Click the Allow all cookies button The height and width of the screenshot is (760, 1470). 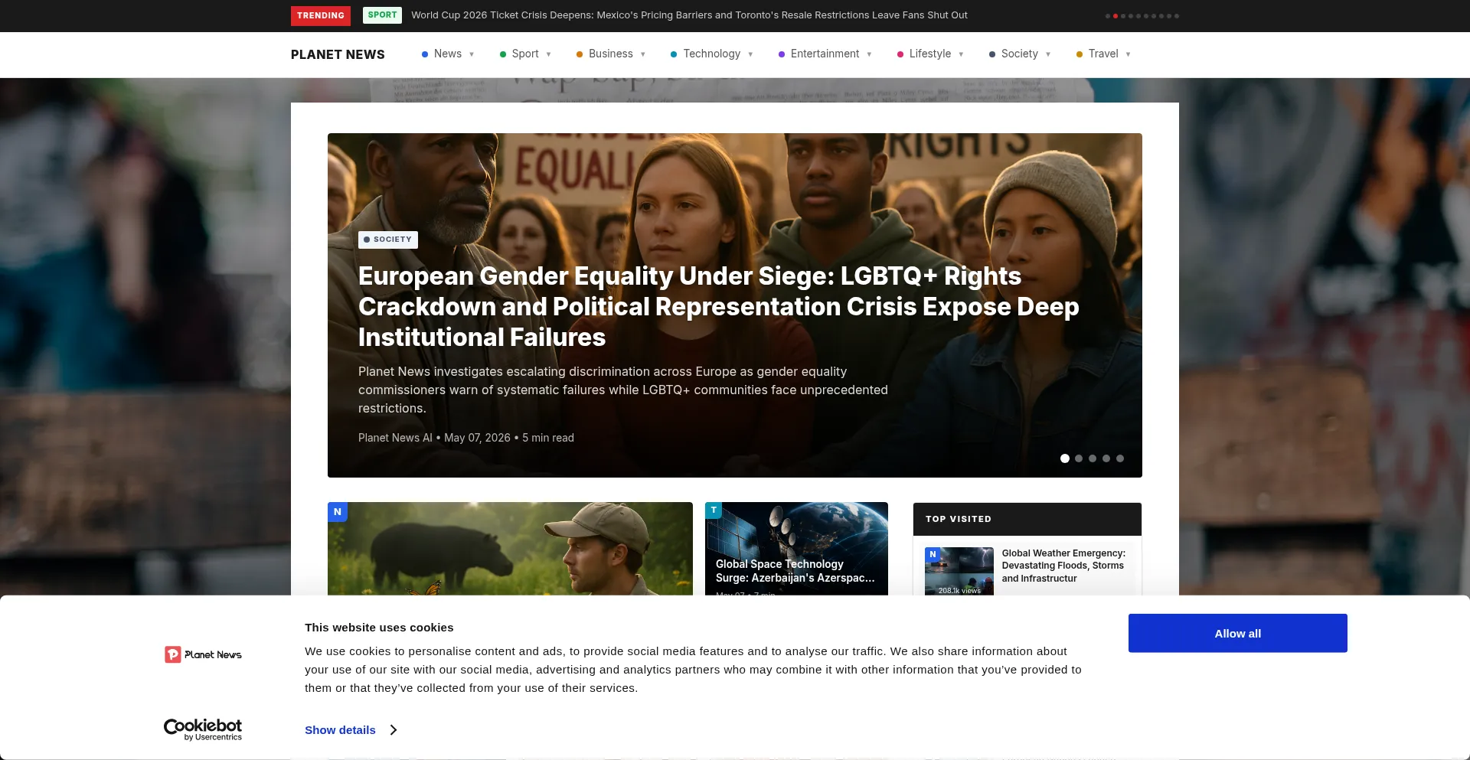click(x=1238, y=633)
